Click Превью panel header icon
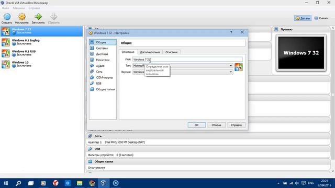 [276, 29]
